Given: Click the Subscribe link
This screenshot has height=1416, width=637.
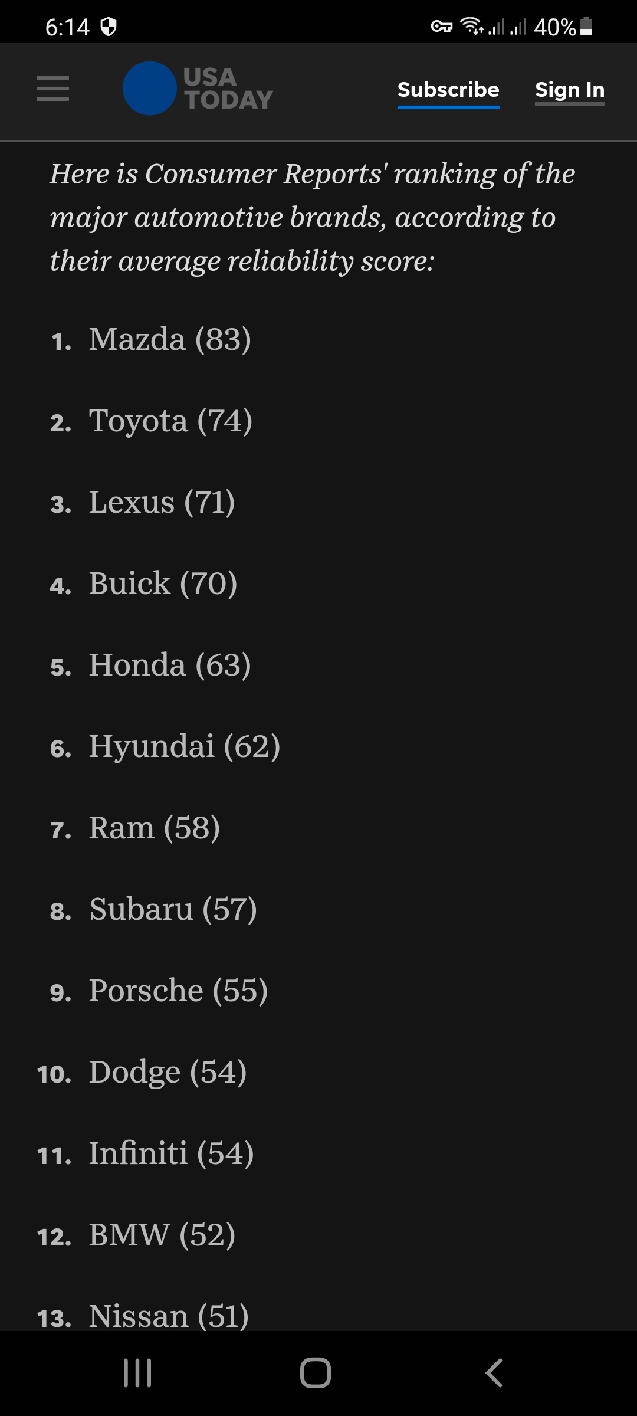Looking at the screenshot, I should (x=448, y=90).
